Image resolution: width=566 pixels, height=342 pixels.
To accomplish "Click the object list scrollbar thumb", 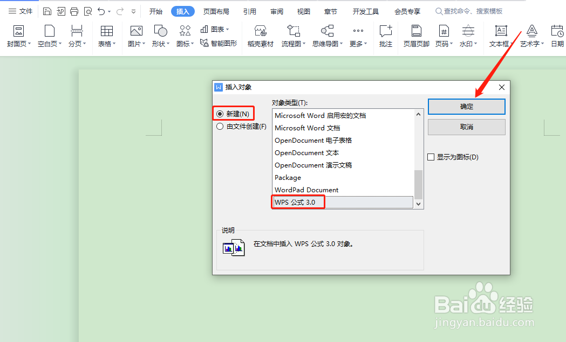I will [418, 184].
